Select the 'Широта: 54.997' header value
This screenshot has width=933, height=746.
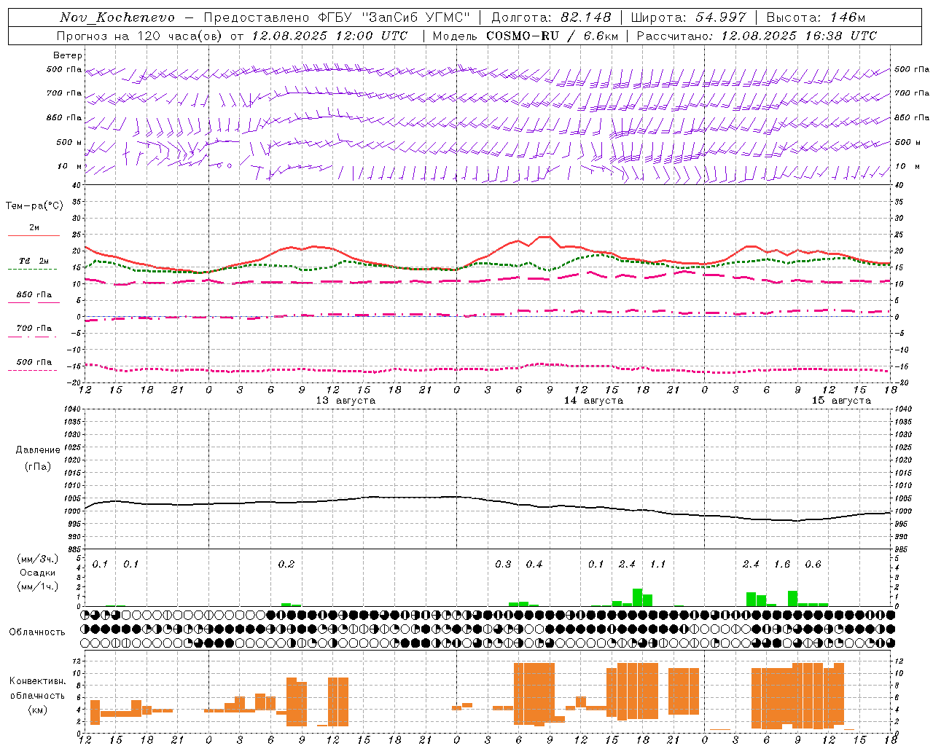pyautogui.click(x=689, y=17)
